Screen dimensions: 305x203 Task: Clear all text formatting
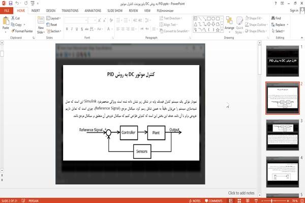pyautogui.click(x=111, y=20)
